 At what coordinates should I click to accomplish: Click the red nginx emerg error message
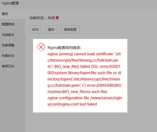[85, 79]
